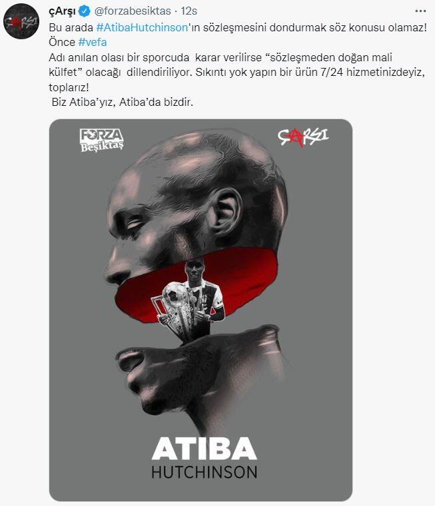The image size is (435, 506).
Task: Open the @forzabesiktas handle
Action: pos(133,11)
